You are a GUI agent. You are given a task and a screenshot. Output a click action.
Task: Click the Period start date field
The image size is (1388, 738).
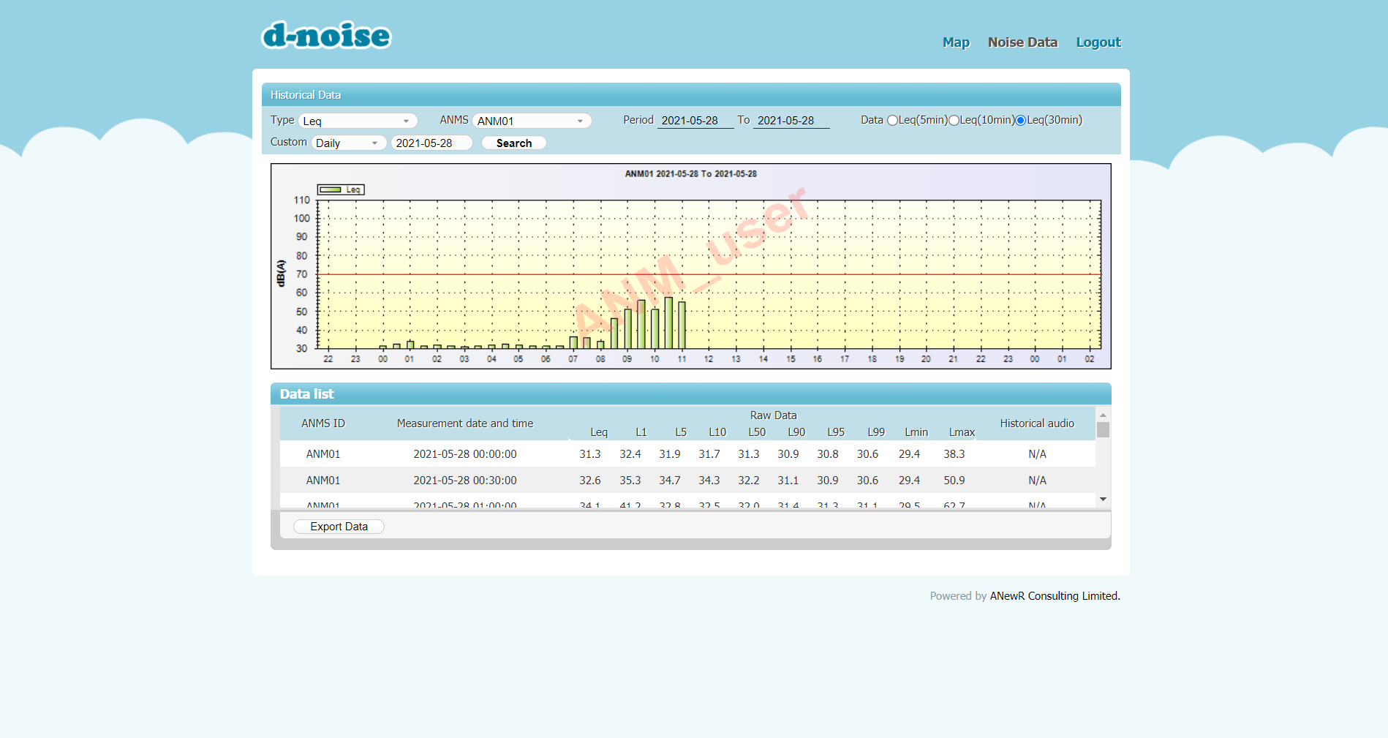click(x=695, y=121)
